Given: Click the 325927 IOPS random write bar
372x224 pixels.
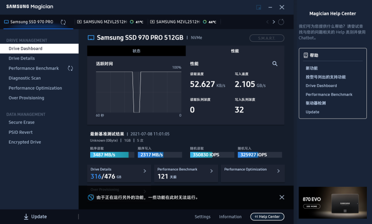Looking at the screenshot, I should [260, 155].
